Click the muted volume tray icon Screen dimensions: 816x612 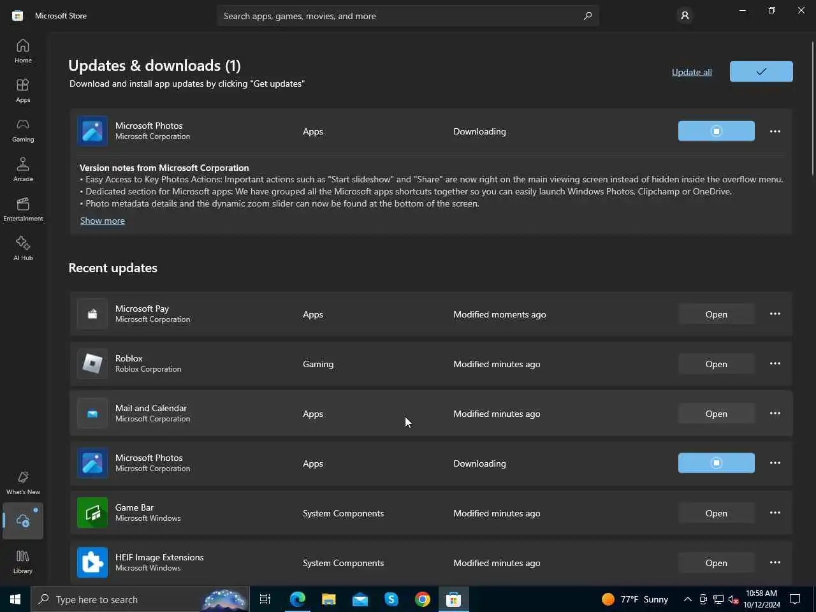click(734, 599)
